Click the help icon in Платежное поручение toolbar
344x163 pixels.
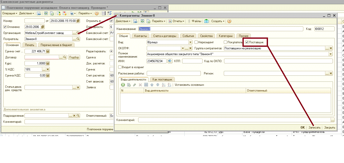point(96,13)
